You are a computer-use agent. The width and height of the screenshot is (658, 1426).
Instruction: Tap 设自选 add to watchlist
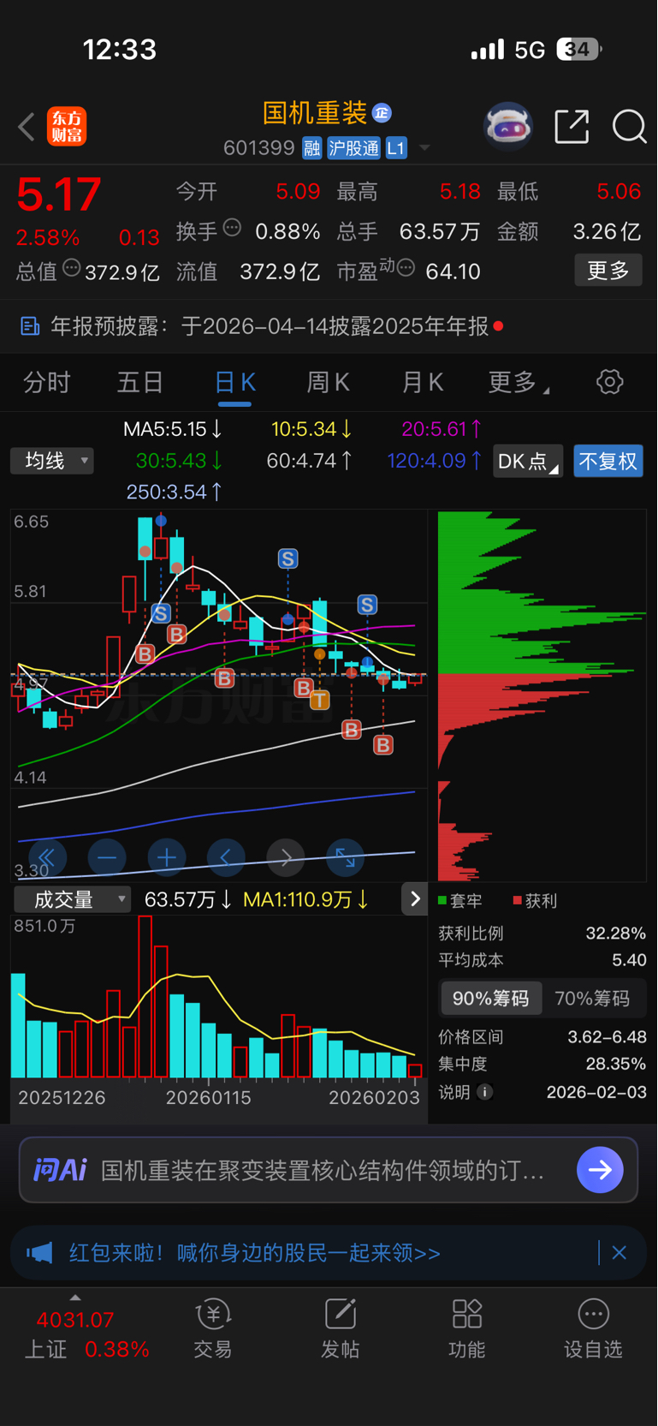click(x=593, y=1328)
